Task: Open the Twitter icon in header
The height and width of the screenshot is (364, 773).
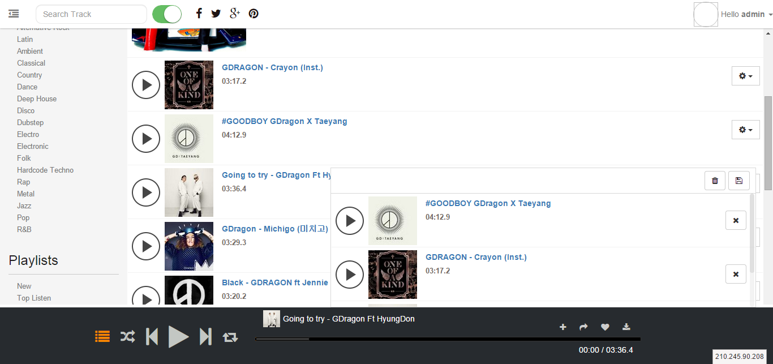Action: pos(216,14)
